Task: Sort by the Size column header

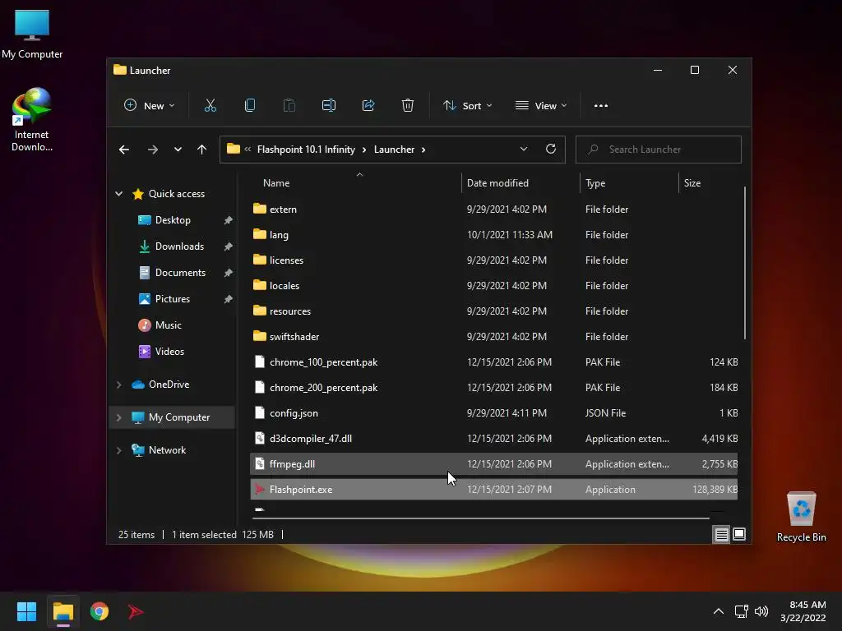Action: click(x=692, y=183)
